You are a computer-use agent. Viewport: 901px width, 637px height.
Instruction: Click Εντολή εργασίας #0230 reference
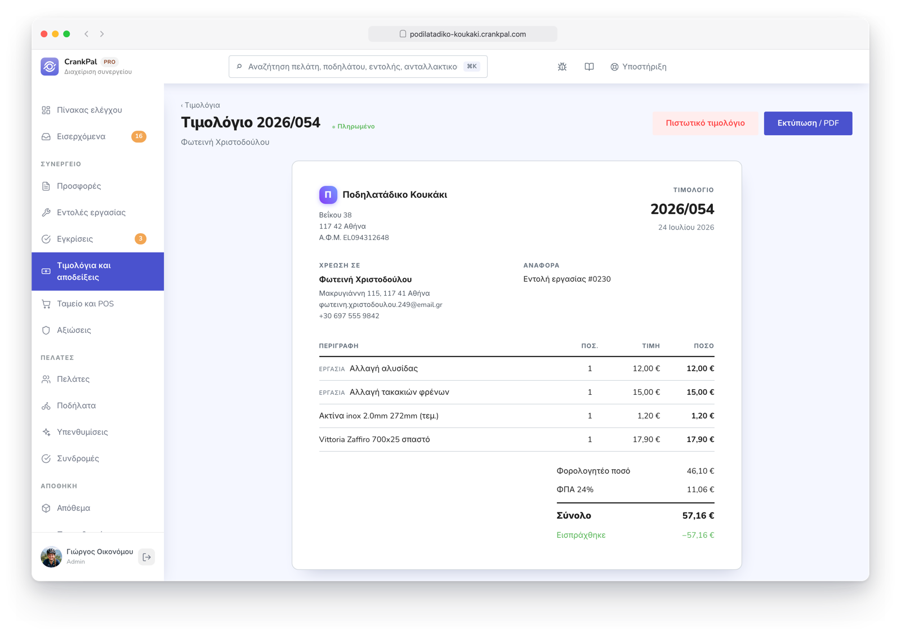coord(567,279)
